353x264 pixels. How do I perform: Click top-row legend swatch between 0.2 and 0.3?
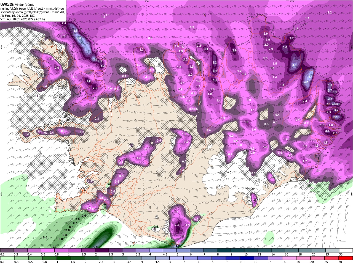click(7, 251)
